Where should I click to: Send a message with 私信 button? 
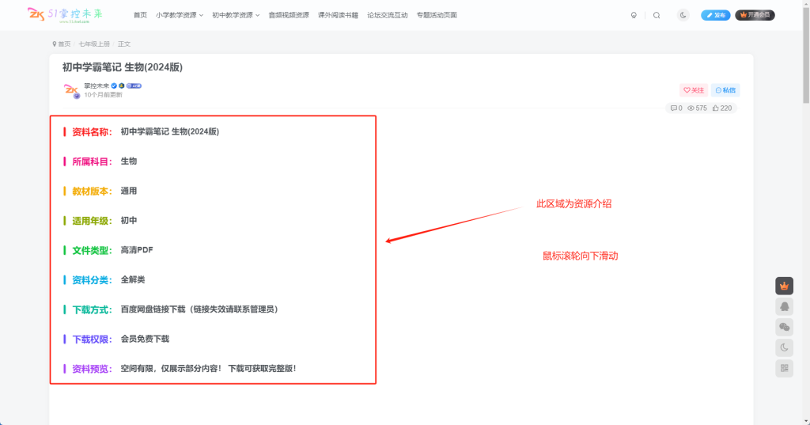coord(725,90)
